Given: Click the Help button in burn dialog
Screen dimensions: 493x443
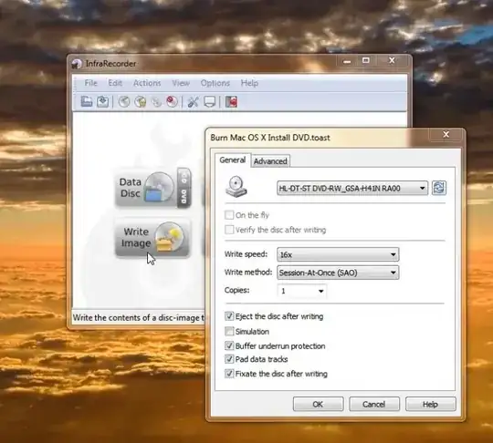Looking at the screenshot, I should pyautogui.click(x=430, y=404).
